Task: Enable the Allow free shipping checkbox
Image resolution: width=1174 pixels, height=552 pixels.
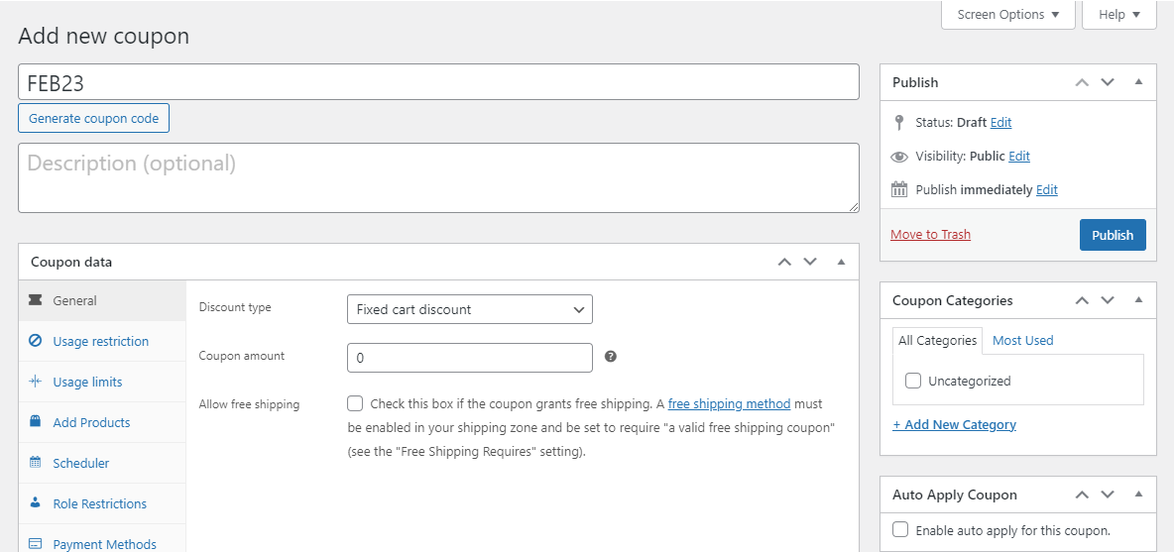Action: (355, 403)
